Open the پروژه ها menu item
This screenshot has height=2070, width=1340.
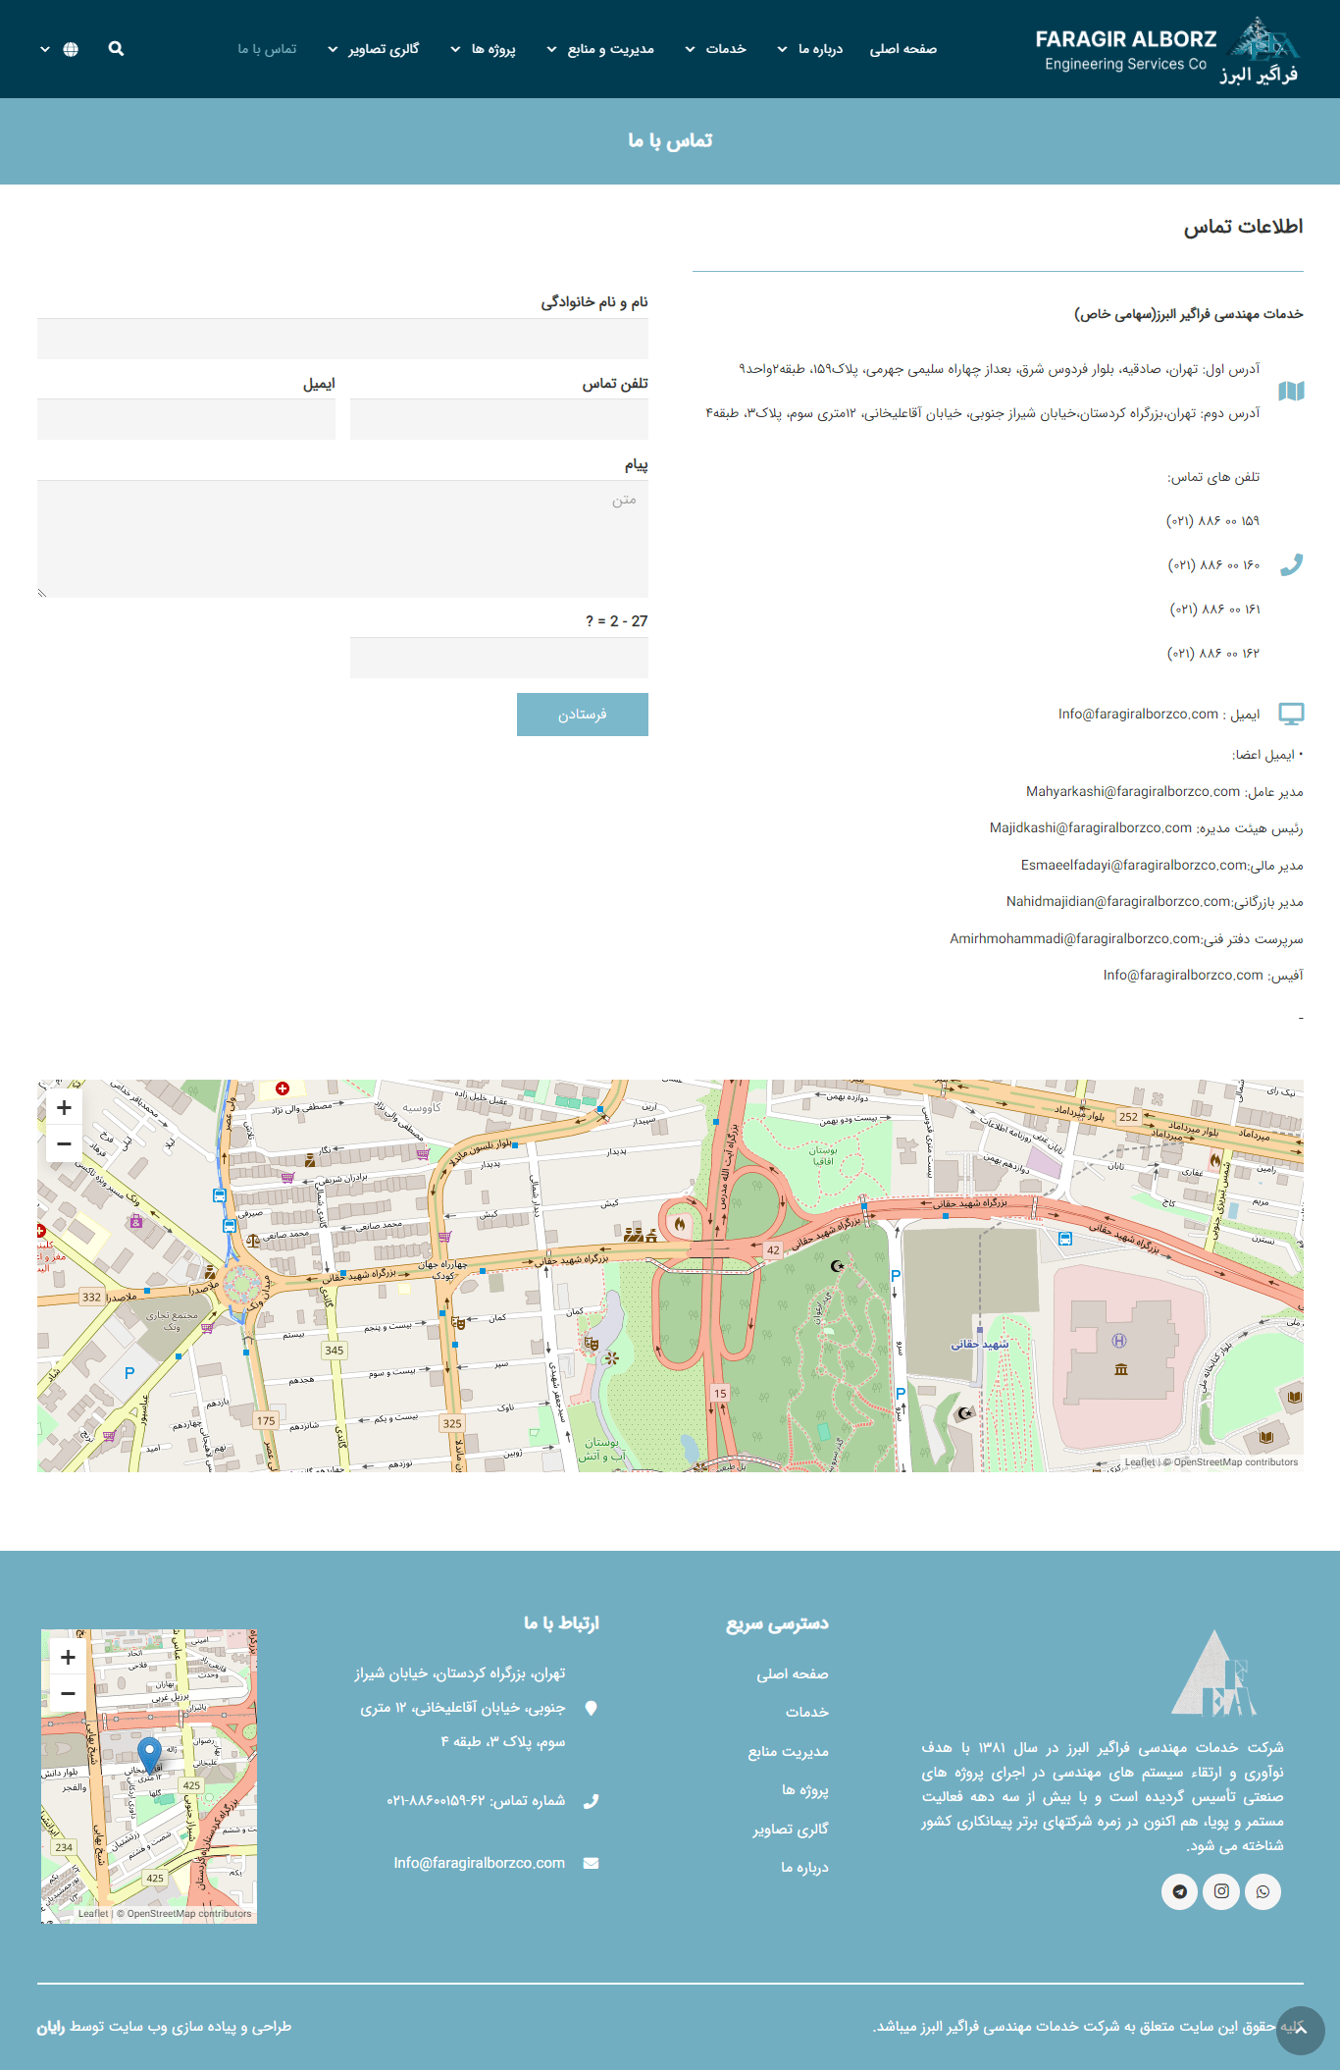point(492,49)
